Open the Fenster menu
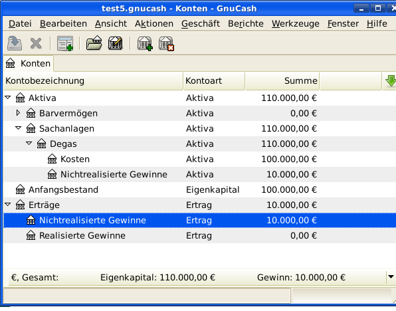 tap(343, 23)
